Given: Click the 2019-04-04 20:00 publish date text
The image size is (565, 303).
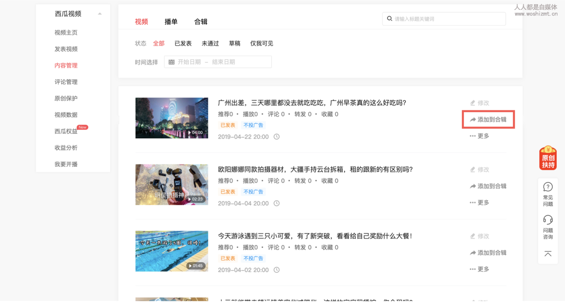Looking at the screenshot, I should [243, 203].
